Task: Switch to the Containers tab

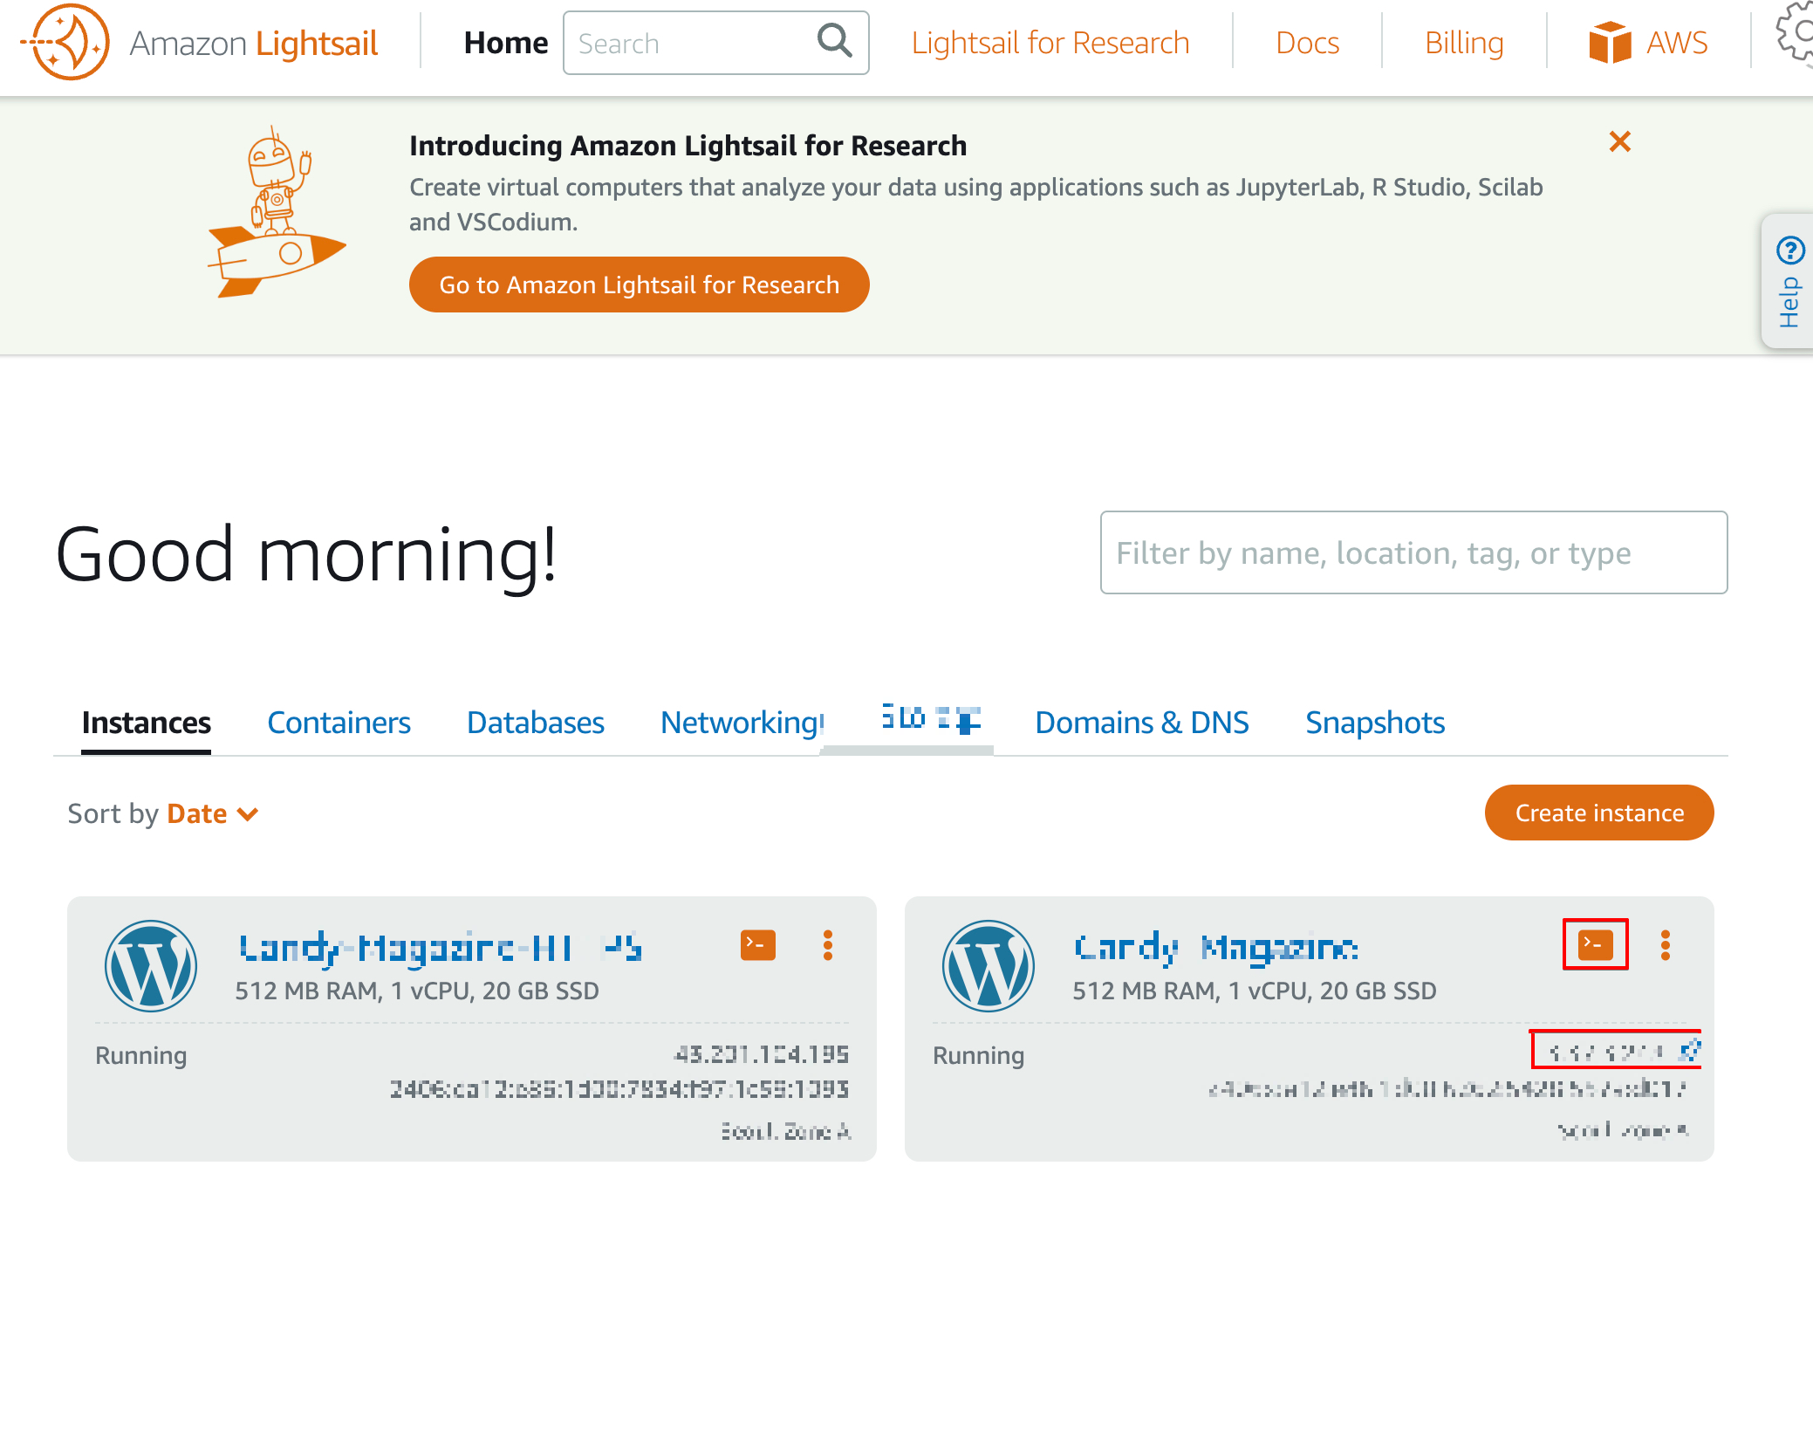Action: 339,723
